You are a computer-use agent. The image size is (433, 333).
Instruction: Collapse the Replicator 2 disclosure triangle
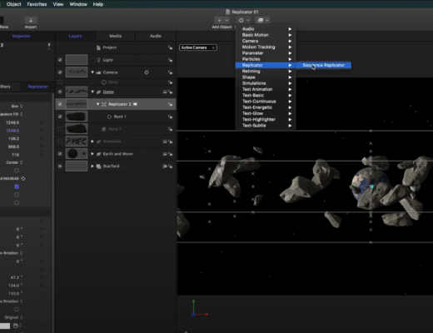coord(97,104)
